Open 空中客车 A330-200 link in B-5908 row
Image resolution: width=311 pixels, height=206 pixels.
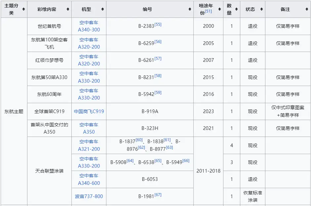[x=89, y=162]
